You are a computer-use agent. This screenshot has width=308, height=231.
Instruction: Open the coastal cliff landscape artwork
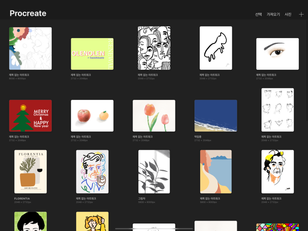click(216, 172)
